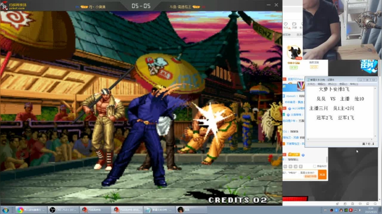
Task: Click Notepad vertical scrollbar up arrow
Action: pyautogui.click(x=375, y=88)
